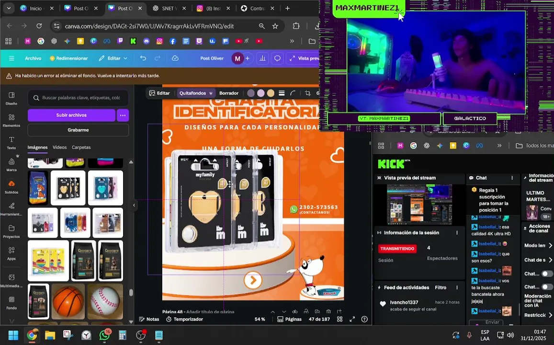
Task: Open the help question mark
Action: [x=364, y=319]
